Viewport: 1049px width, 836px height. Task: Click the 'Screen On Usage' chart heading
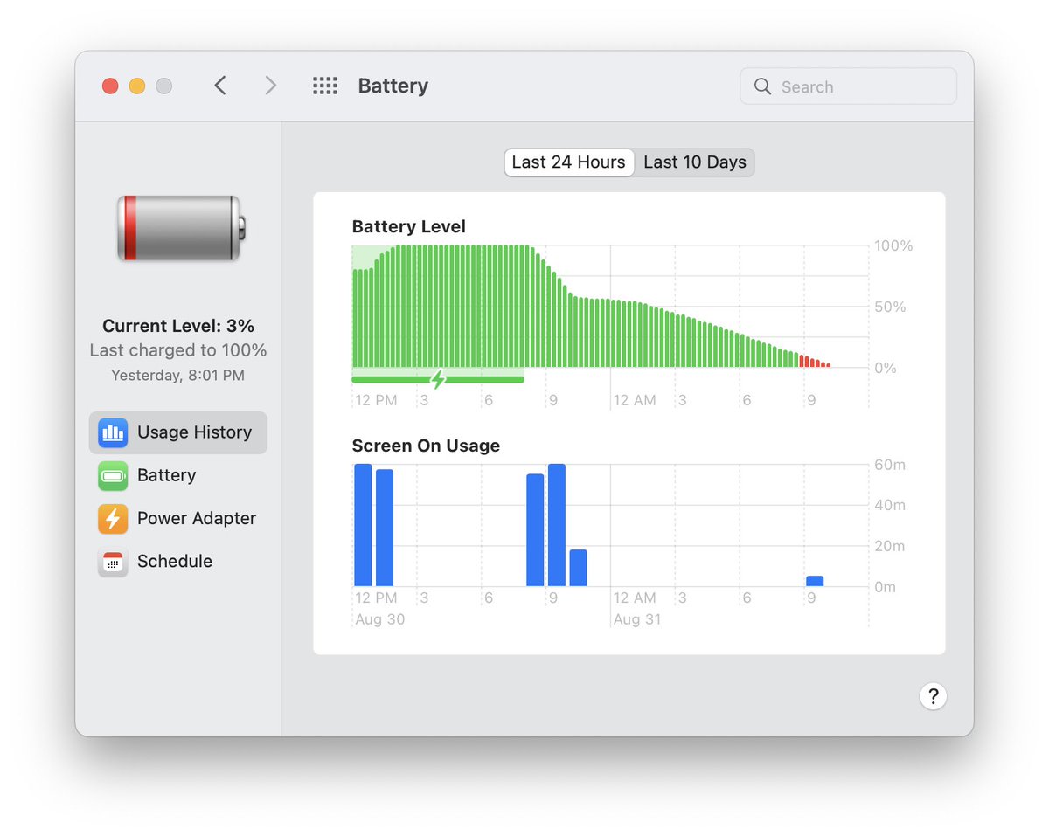point(426,446)
